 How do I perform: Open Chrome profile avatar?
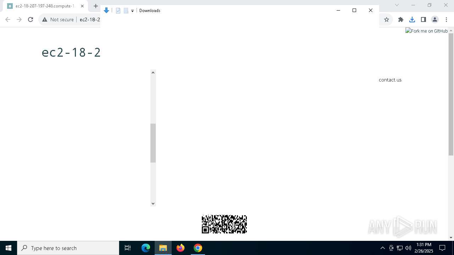point(435,19)
